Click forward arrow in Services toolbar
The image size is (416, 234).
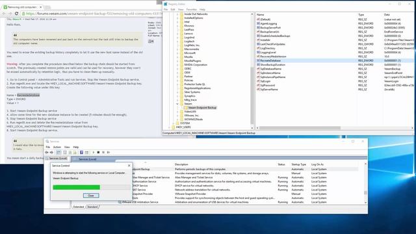coord(51,153)
